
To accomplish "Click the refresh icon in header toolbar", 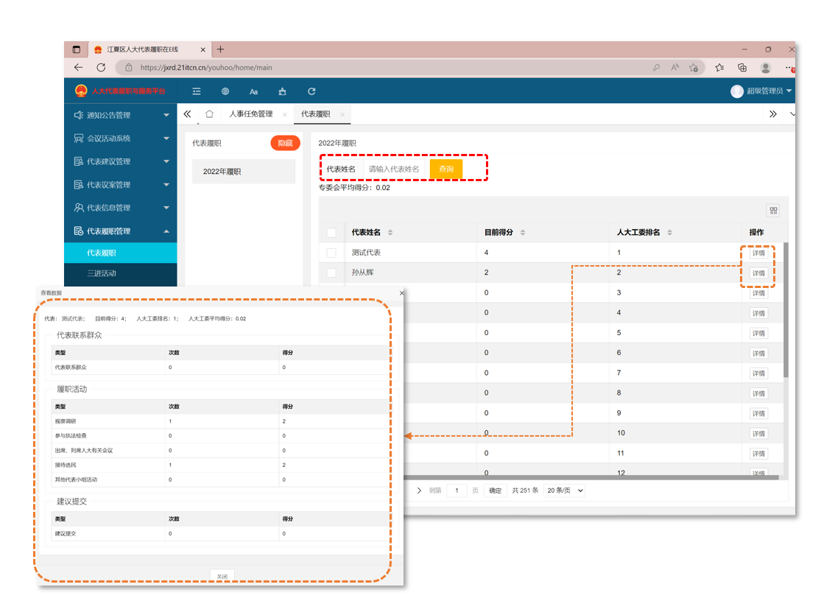I will coord(311,91).
